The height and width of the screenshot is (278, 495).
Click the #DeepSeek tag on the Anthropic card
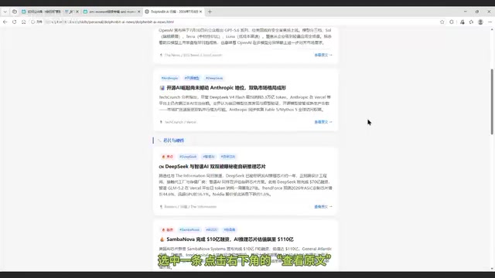pyautogui.click(x=214, y=78)
